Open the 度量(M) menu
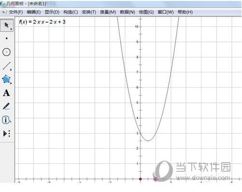The height and width of the screenshot is (192, 242). click(108, 12)
